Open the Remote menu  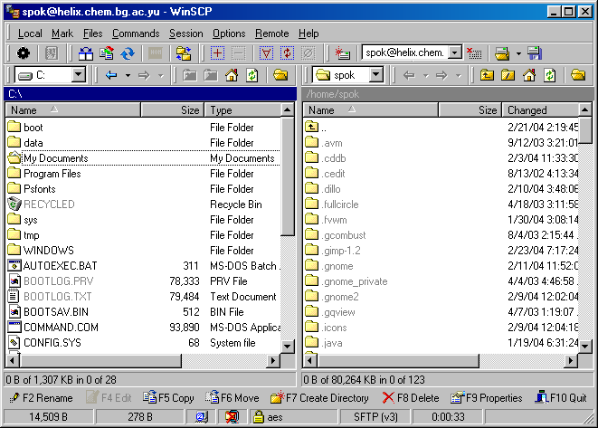271,33
